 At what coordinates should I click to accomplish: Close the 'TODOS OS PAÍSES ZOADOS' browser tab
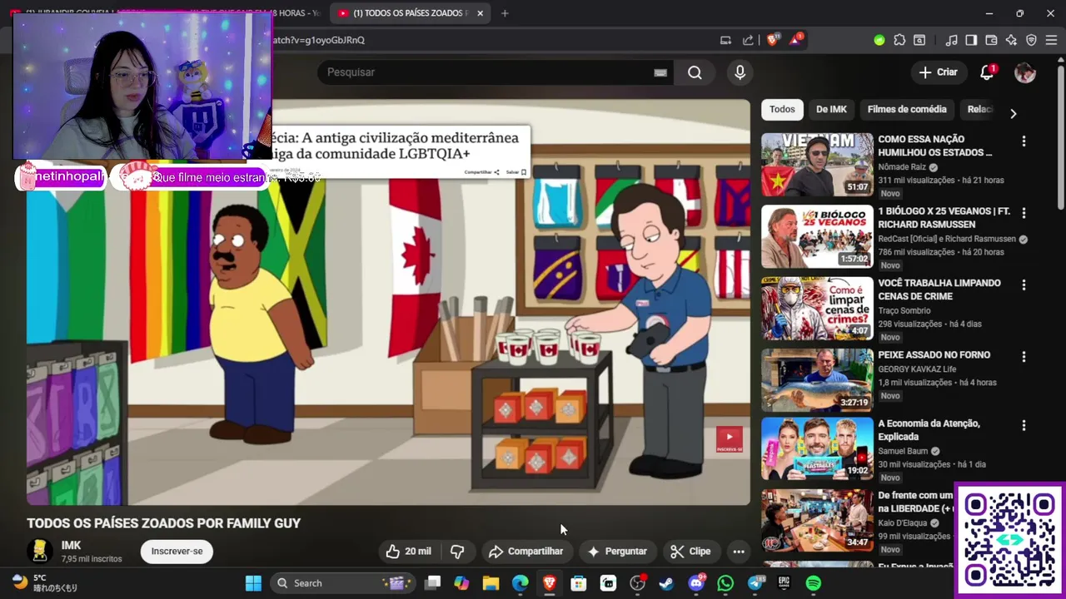pyautogui.click(x=480, y=13)
